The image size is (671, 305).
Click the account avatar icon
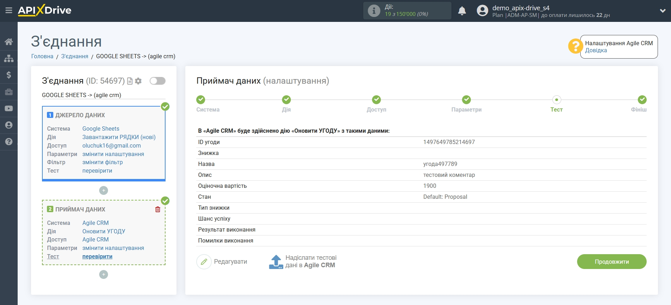482,11
